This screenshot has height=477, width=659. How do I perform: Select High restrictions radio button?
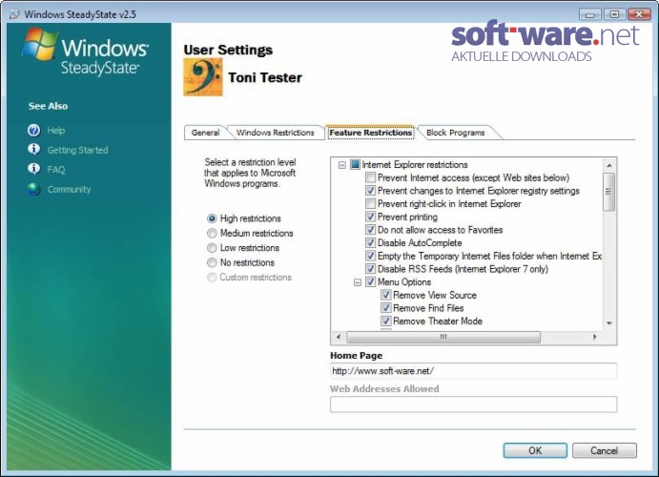click(212, 218)
